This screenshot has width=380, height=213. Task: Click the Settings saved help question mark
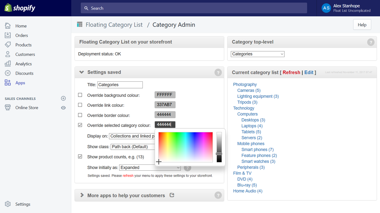(x=218, y=72)
